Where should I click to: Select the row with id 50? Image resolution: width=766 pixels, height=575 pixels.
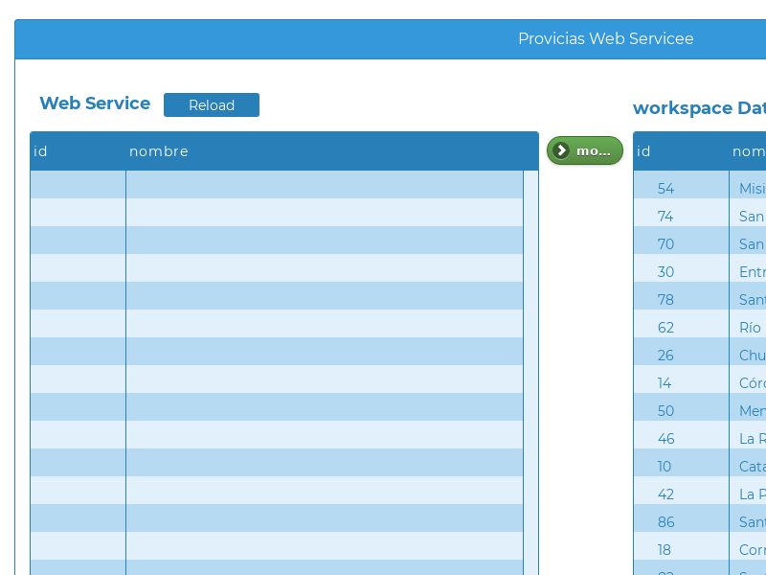699,411
